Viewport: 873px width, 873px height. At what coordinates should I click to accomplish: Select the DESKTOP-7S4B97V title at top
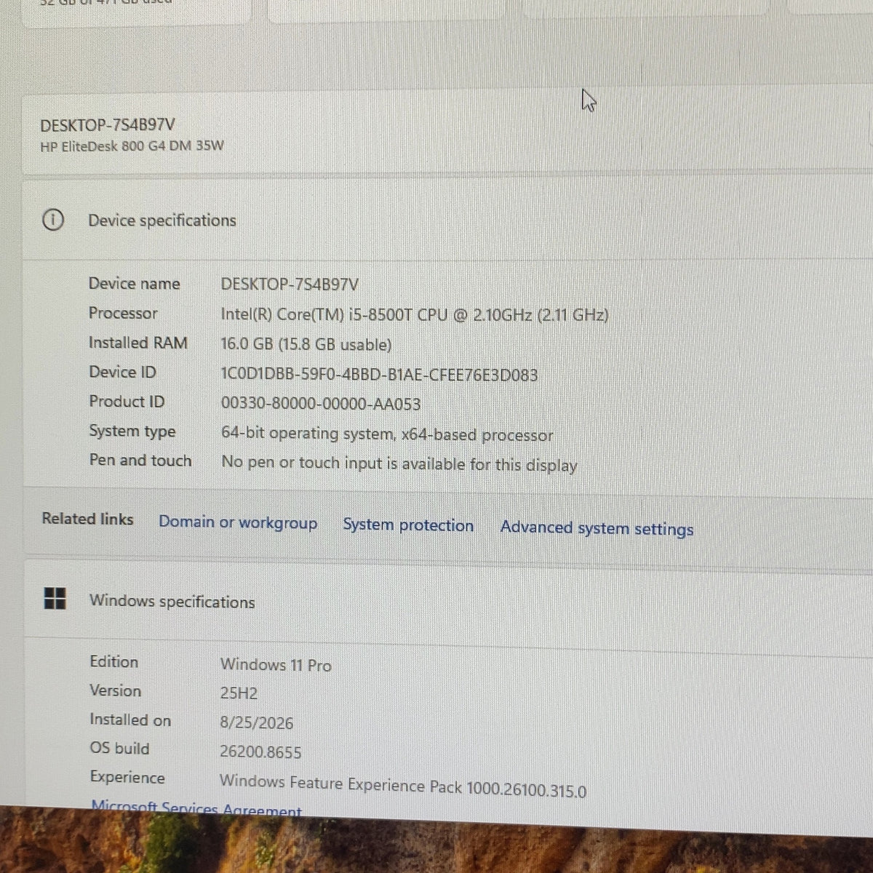pyautogui.click(x=108, y=124)
